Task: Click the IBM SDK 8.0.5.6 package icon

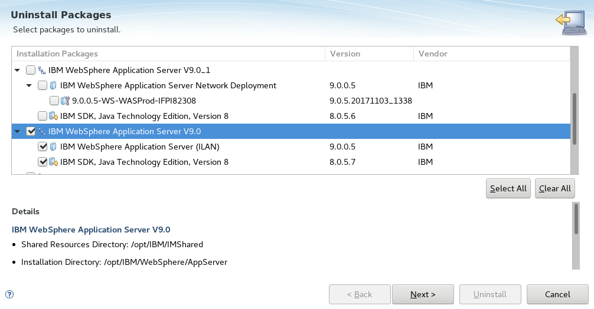Action: (x=53, y=116)
